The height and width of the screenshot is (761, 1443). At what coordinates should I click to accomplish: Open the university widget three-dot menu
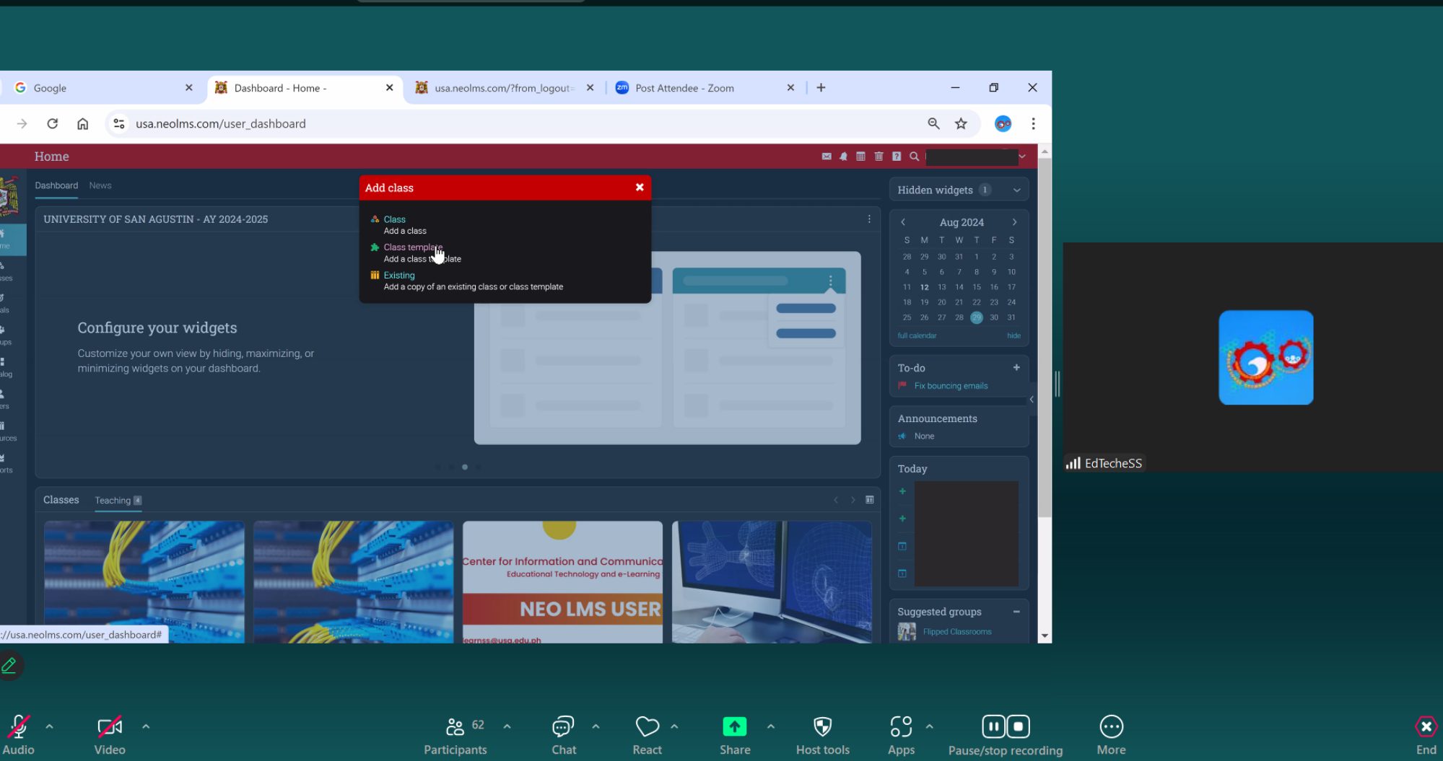(869, 219)
